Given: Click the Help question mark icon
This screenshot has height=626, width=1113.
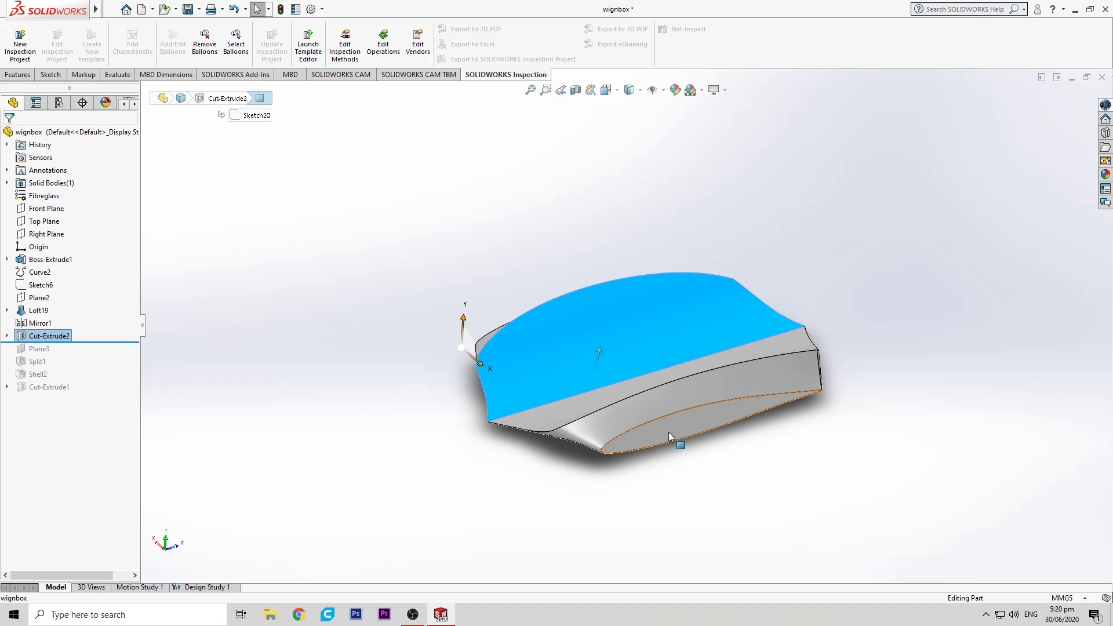Looking at the screenshot, I should click(1052, 9).
